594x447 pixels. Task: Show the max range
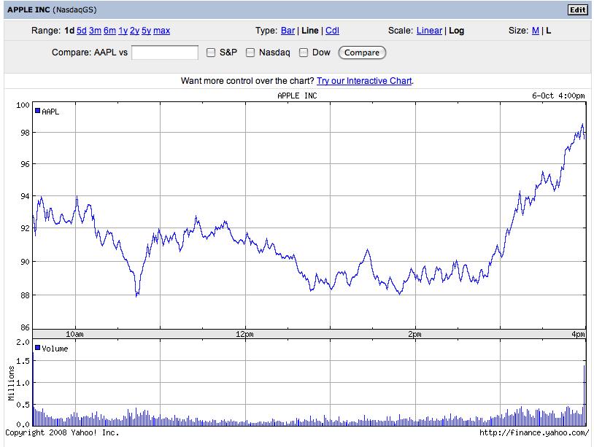pyautogui.click(x=162, y=31)
